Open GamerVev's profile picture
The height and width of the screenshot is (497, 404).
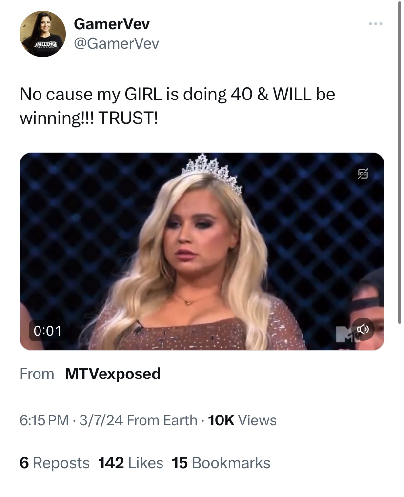42,34
